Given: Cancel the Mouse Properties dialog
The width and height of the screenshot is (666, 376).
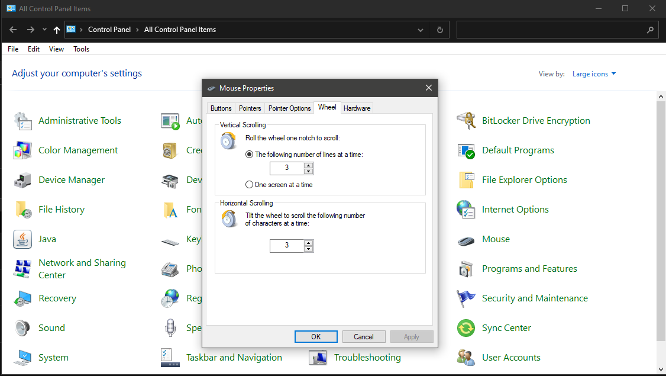Looking at the screenshot, I should coord(364,336).
